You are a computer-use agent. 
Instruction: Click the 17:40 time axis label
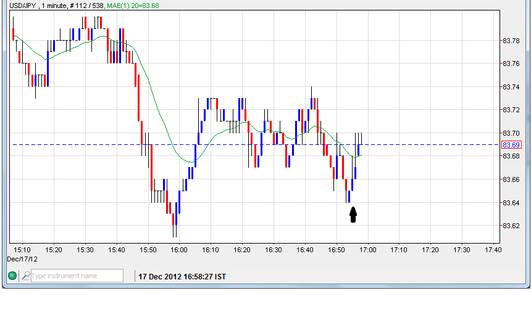(493, 250)
